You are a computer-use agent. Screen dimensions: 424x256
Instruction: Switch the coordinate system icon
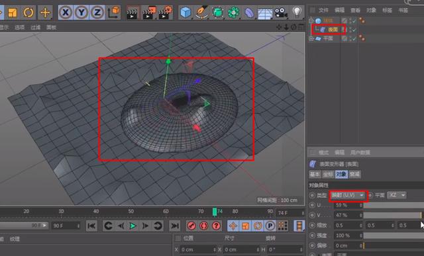pyautogui.click(x=113, y=13)
